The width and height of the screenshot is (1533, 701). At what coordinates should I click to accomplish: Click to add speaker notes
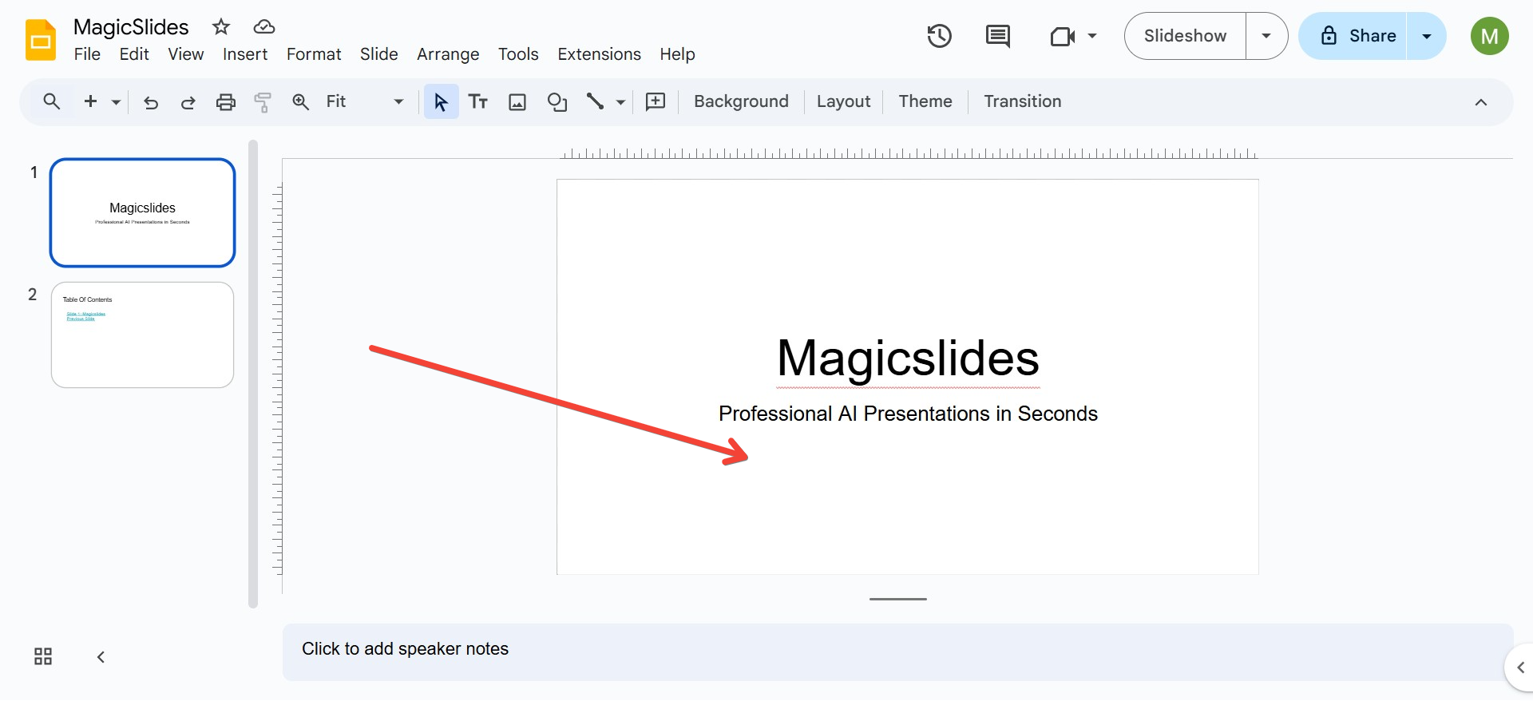pyautogui.click(x=897, y=651)
